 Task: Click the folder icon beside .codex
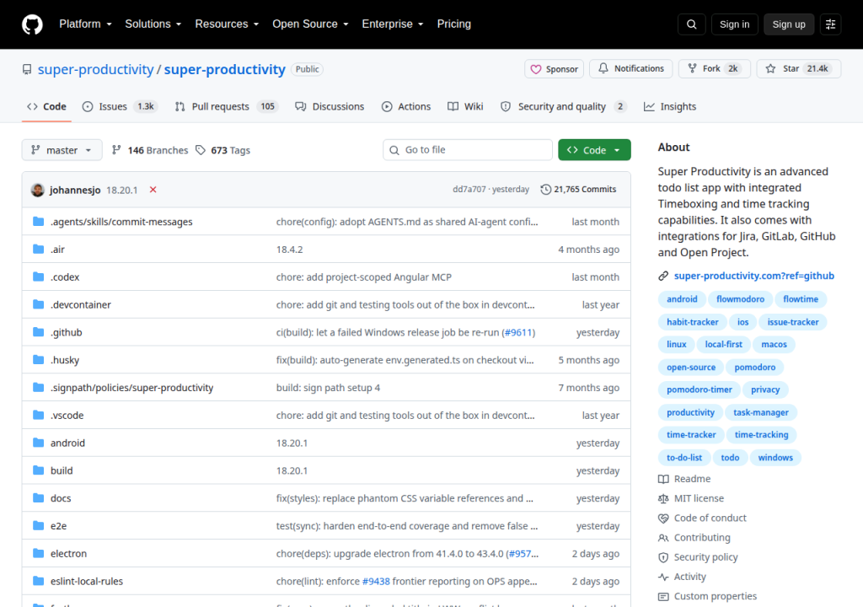[x=38, y=277]
